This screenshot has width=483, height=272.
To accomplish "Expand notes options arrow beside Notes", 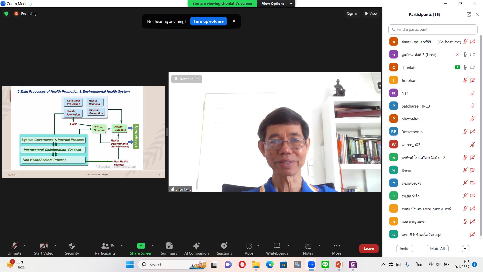I will click(x=319, y=246).
